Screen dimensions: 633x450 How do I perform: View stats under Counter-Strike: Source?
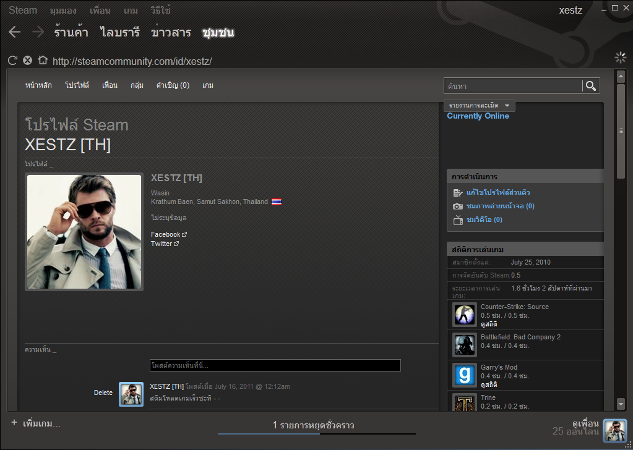(489, 324)
